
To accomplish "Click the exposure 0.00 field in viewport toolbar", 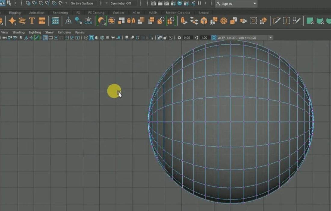I will tap(187, 37).
